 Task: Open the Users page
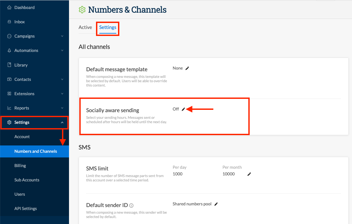tap(20, 194)
